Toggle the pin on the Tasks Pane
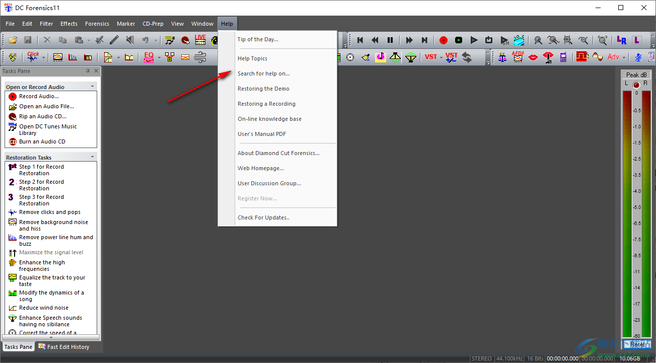 88,71
